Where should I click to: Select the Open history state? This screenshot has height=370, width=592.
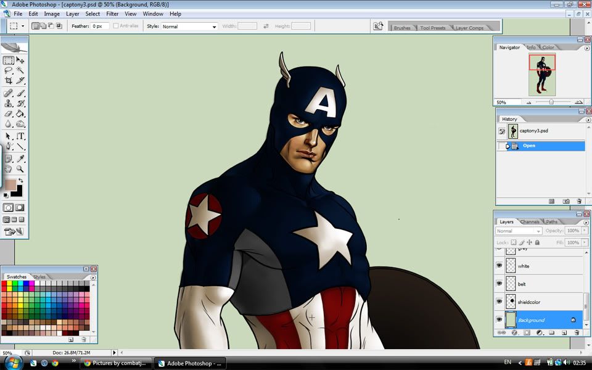coord(541,146)
